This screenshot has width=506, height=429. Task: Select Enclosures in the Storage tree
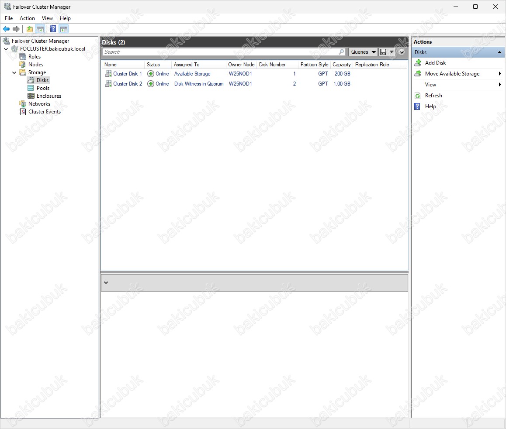click(49, 96)
